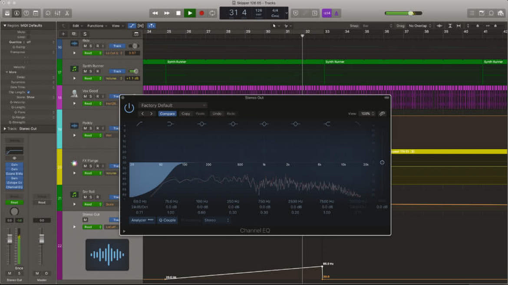Start playback with the Play button
Viewport: 508px width, 285px height.
(x=190, y=13)
